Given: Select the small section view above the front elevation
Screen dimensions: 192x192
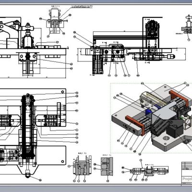Looking at the screenshot, I should tap(56, 21).
